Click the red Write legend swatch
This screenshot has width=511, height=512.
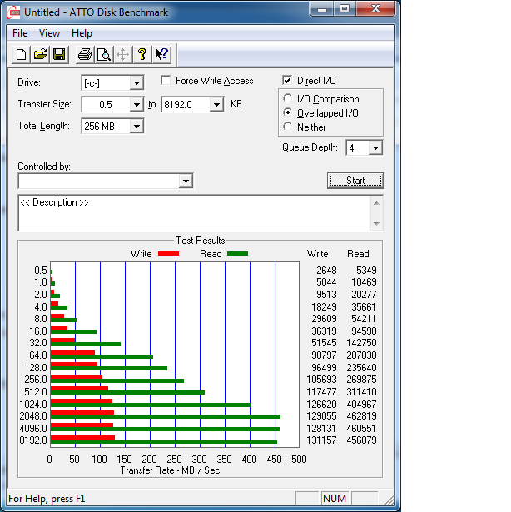(x=168, y=254)
